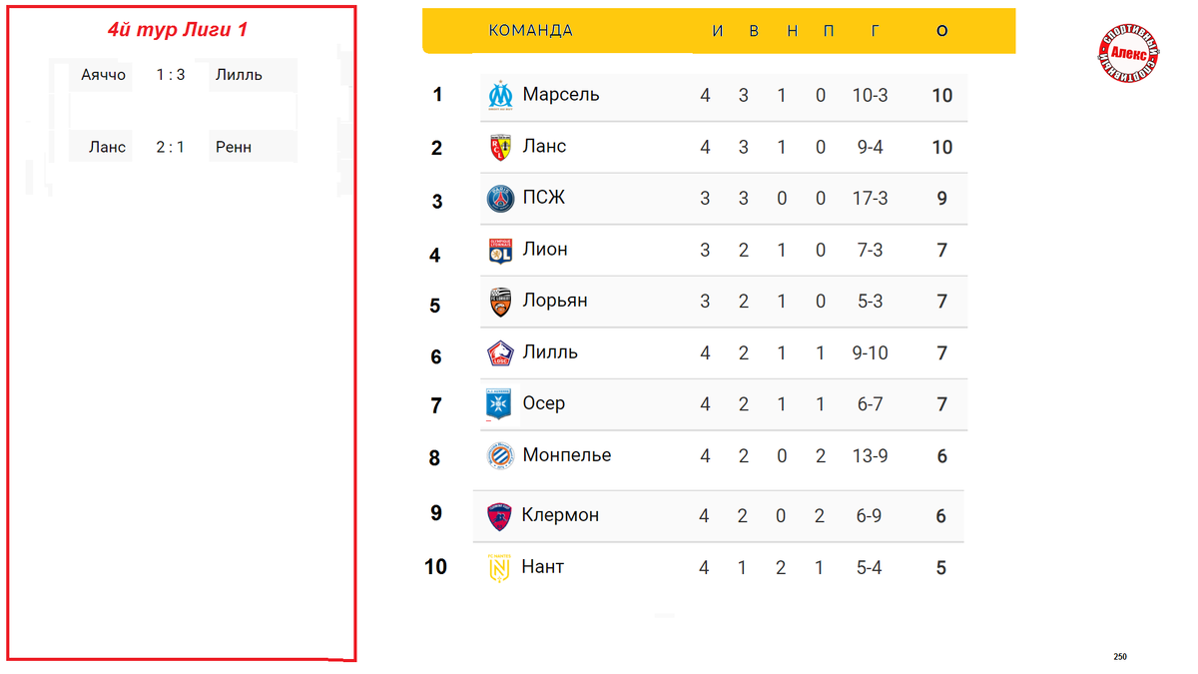
Task: Select the Аяччо 1:3 score
Action: [171, 75]
